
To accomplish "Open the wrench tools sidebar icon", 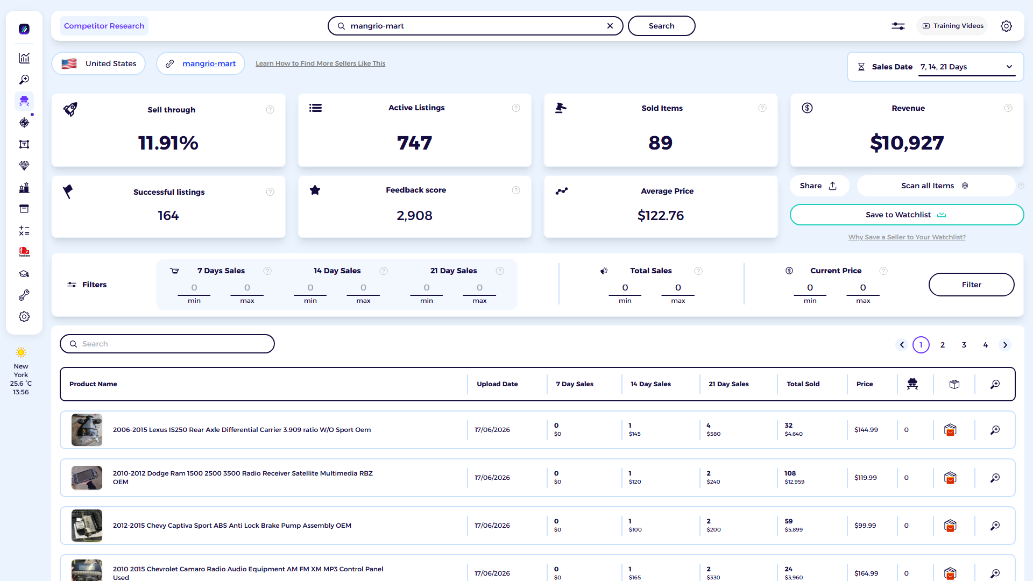I will tap(24, 295).
